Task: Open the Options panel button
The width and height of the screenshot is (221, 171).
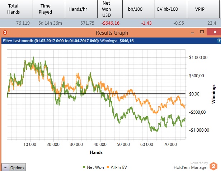Action: click(x=14, y=167)
